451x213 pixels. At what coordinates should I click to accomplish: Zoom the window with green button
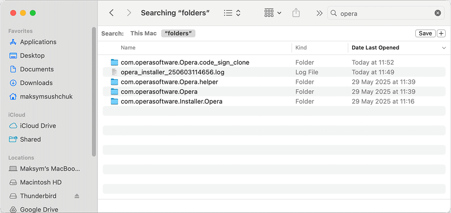(33, 13)
